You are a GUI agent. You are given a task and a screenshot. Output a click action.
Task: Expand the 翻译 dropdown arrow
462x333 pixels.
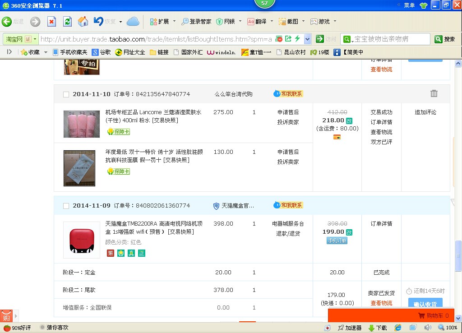[x=272, y=21]
